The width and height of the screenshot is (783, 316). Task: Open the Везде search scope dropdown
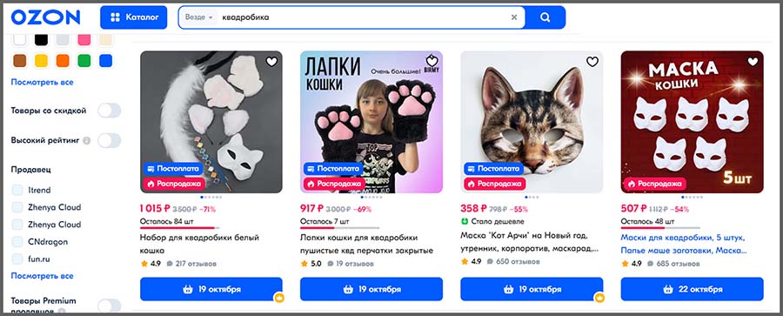coord(198,17)
